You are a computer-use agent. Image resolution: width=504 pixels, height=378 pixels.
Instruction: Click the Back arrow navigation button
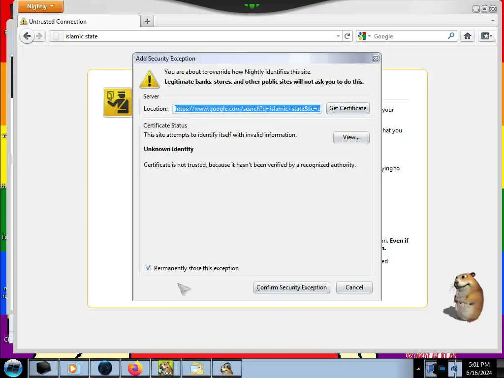coord(27,36)
